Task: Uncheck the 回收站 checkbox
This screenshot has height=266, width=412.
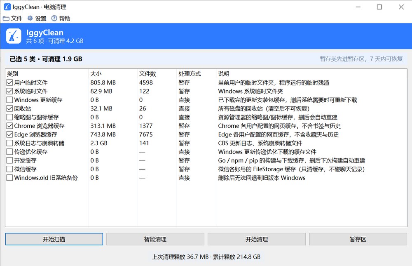Action: click(9, 108)
